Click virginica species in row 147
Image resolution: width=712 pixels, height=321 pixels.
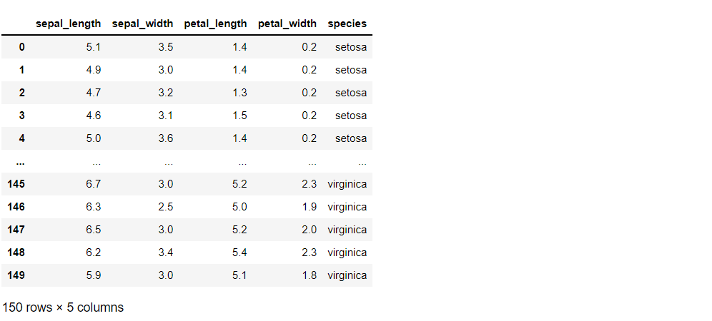(347, 230)
